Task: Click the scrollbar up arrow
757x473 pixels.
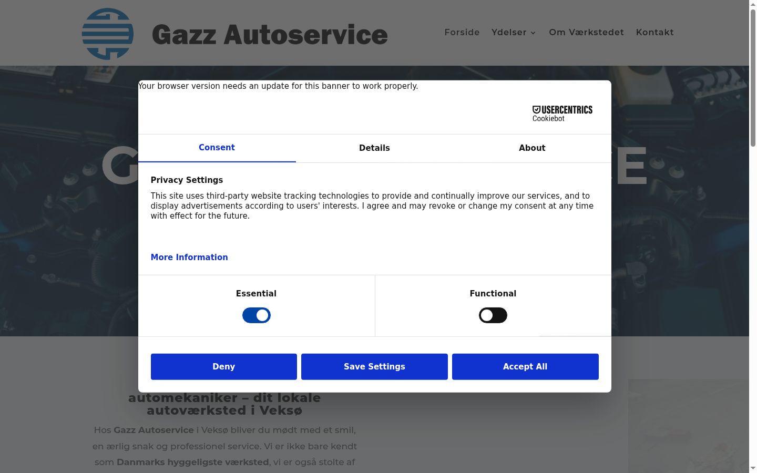Action: tap(753, 4)
